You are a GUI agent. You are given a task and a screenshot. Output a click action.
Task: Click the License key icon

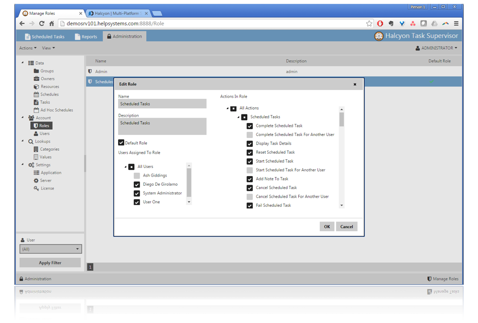coord(36,189)
